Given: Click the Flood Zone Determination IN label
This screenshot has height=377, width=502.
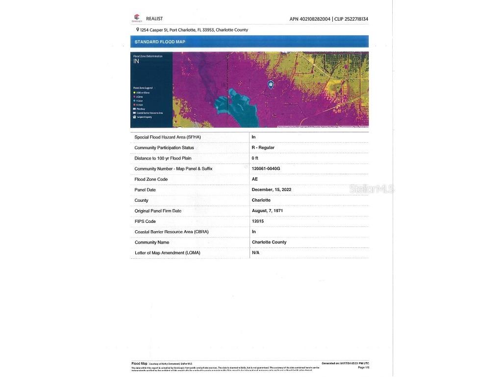Looking at the screenshot, I should coord(136,61).
